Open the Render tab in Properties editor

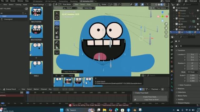coord(172,46)
